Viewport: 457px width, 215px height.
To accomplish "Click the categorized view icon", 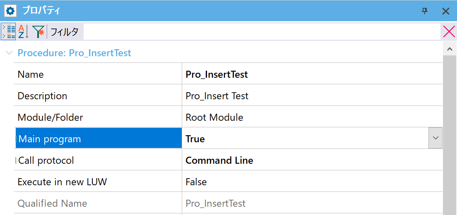I will click(x=9, y=31).
